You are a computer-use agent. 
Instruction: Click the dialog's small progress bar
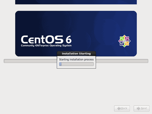76,64
